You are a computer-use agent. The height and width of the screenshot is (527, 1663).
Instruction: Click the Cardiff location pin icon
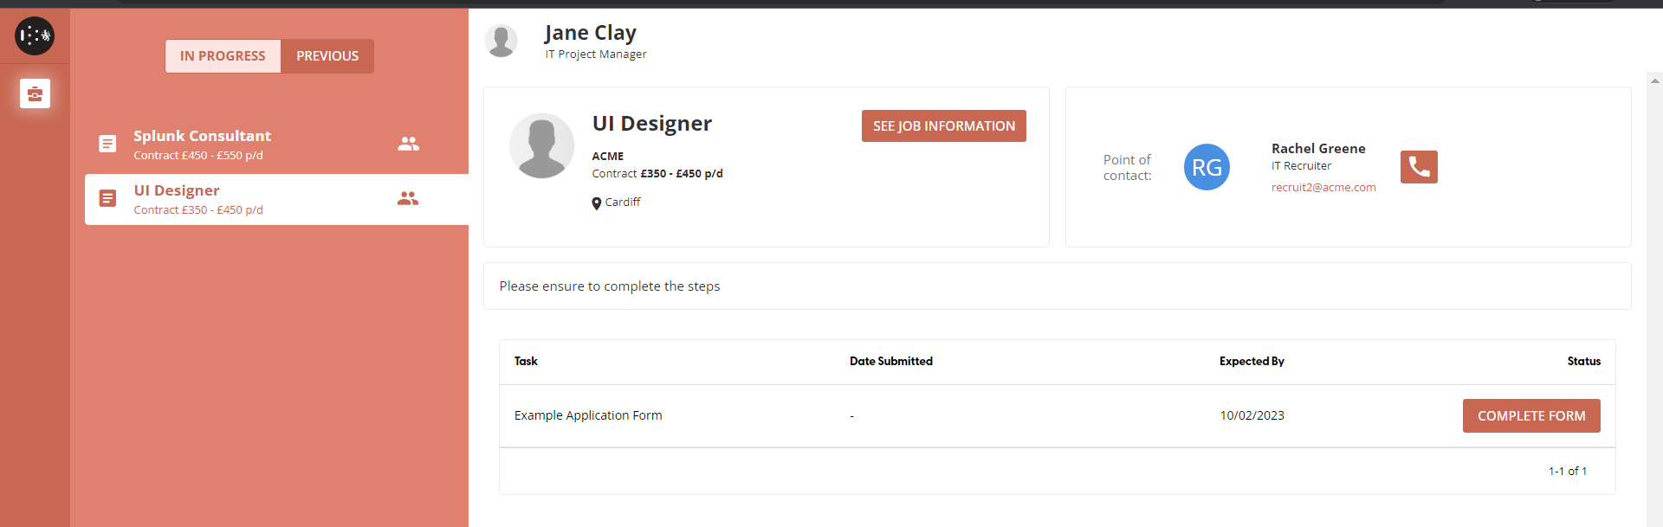[596, 203]
